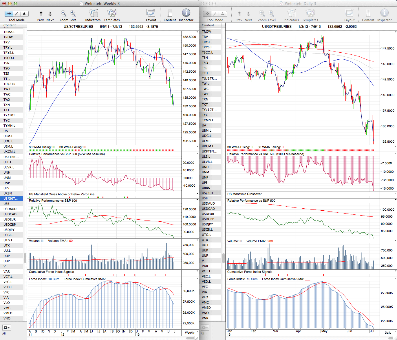Click the Next arrow in Weekly toolbar

[x=50, y=14]
